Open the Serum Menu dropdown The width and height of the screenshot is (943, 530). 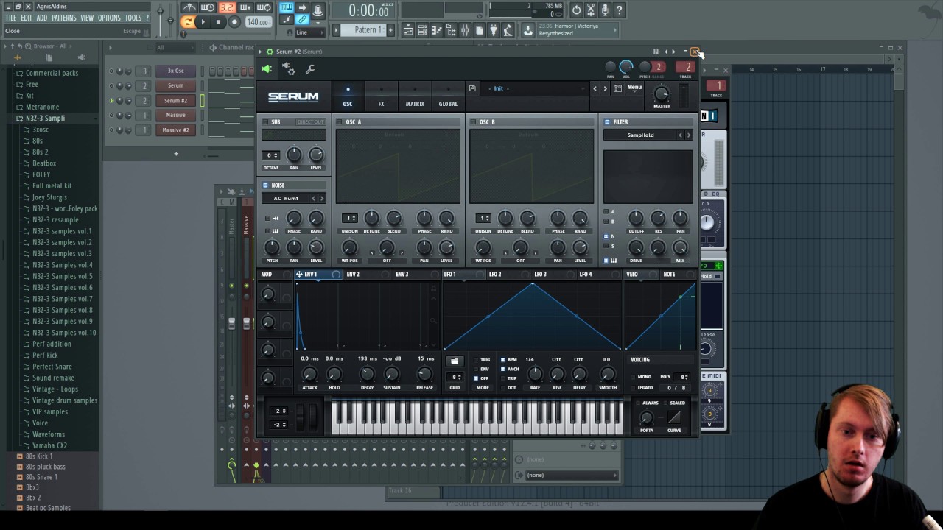pyautogui.click(x=634, y=88)
